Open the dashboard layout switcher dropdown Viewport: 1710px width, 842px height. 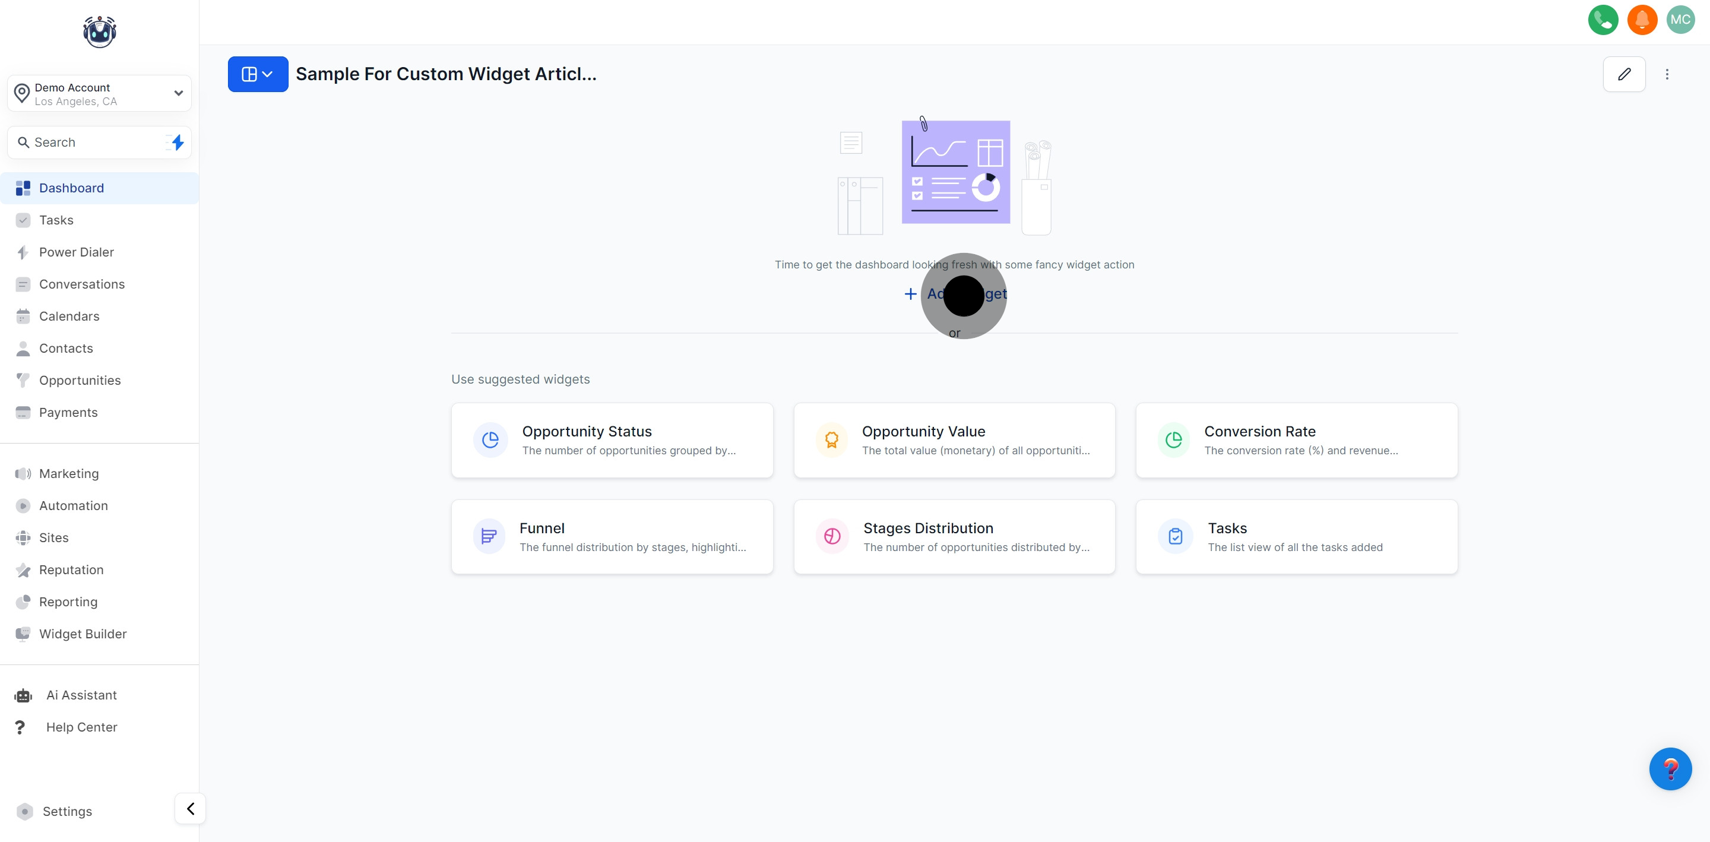point(258,74)
